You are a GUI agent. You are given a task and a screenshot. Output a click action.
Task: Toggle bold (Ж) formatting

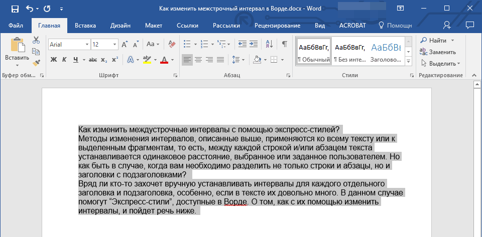[54, 60]
